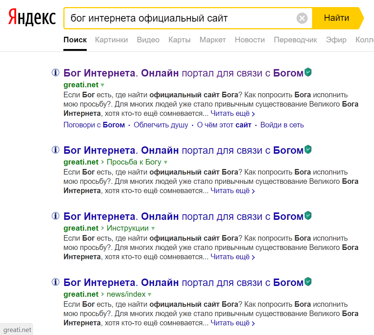The height and width of the screenshot is (335, 374).
Task: Open the result title above Просьба к Богу
Action: pyautogui.click(x=183, y=150)
